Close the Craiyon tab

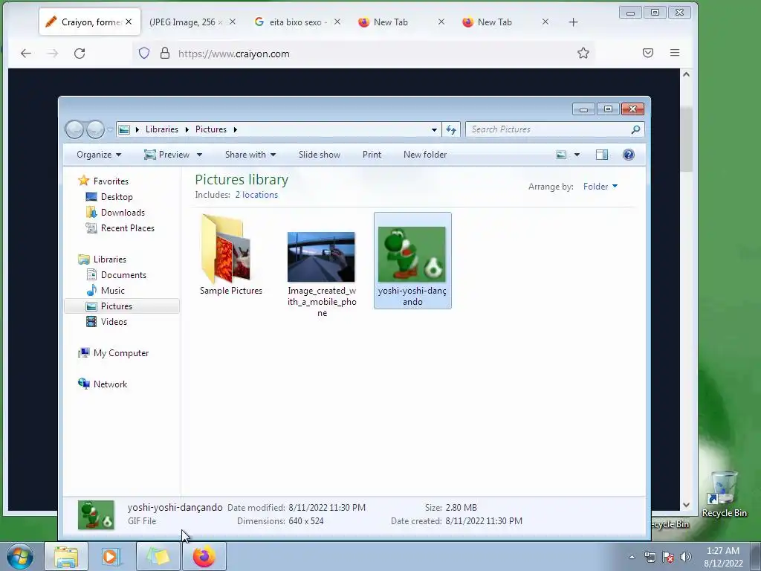(x=129, y=22)
